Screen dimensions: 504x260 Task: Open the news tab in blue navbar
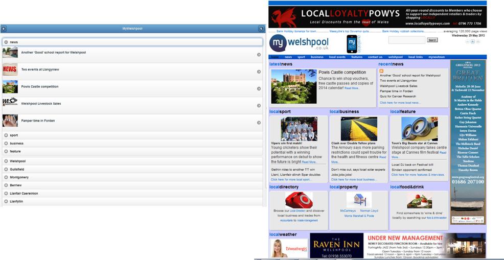pos(288,57)
